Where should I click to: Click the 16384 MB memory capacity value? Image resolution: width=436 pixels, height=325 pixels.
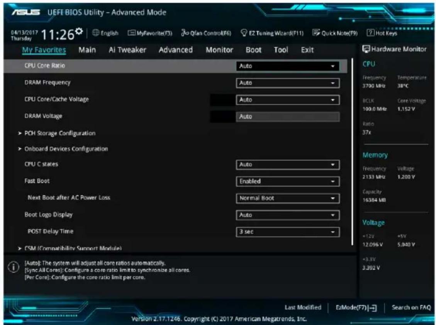coord(374,200)
